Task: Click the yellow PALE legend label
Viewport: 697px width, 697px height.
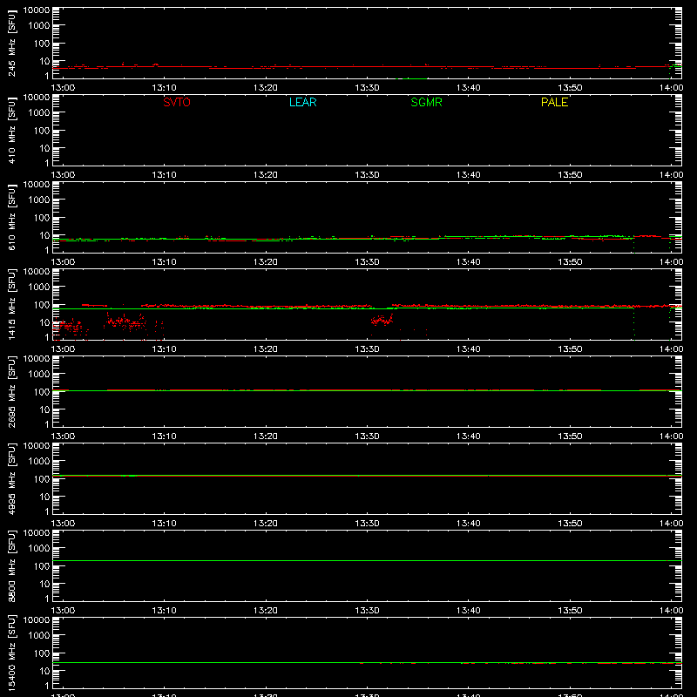Action: 554,102
